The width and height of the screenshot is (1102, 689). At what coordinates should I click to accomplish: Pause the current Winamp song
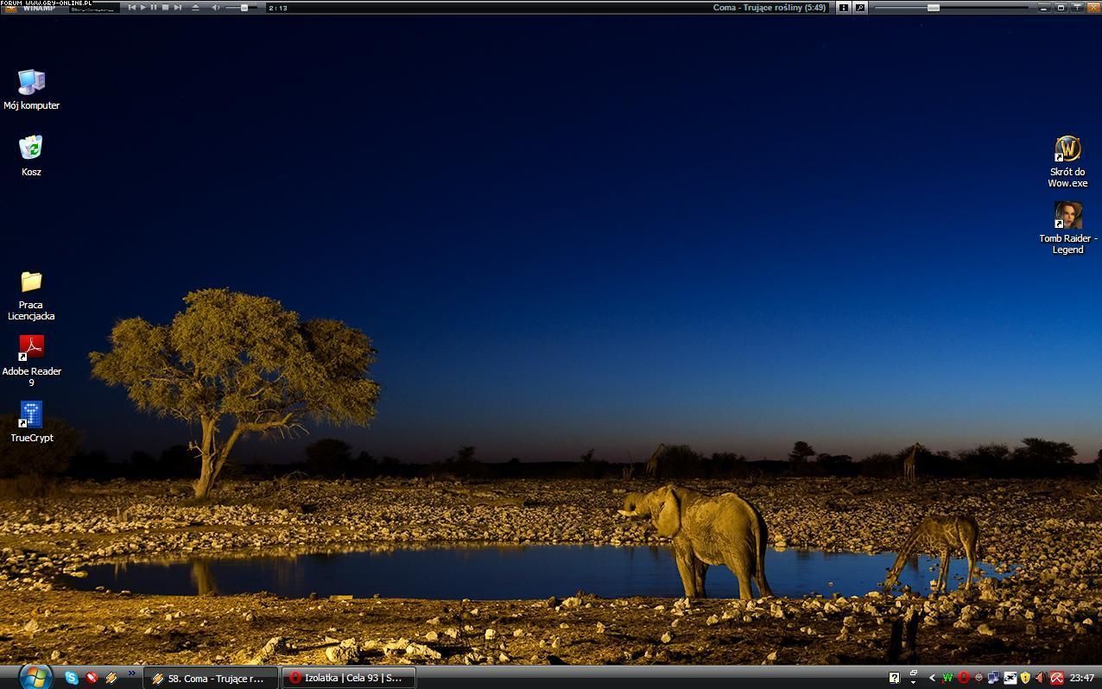point(154,7)
